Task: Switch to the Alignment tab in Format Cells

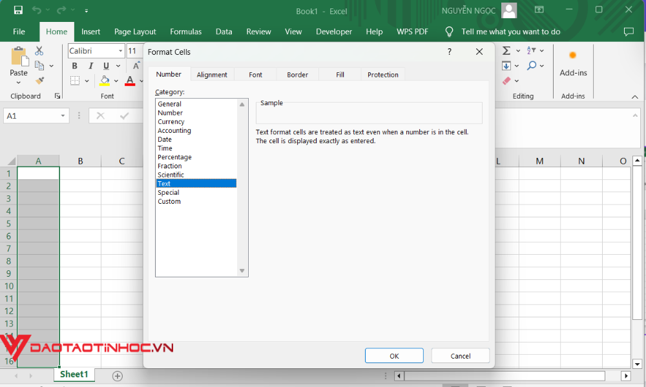Action: [x=212, y=74]
